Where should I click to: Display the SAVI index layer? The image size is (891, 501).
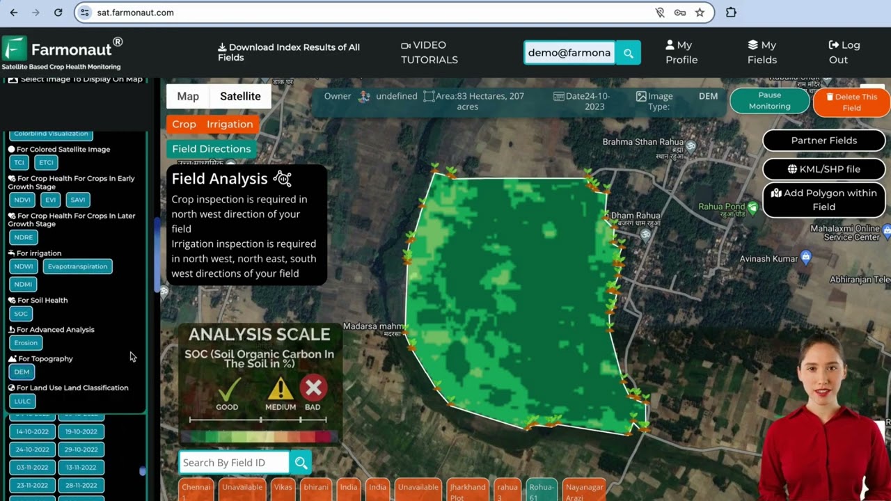(x=78, y=200)
